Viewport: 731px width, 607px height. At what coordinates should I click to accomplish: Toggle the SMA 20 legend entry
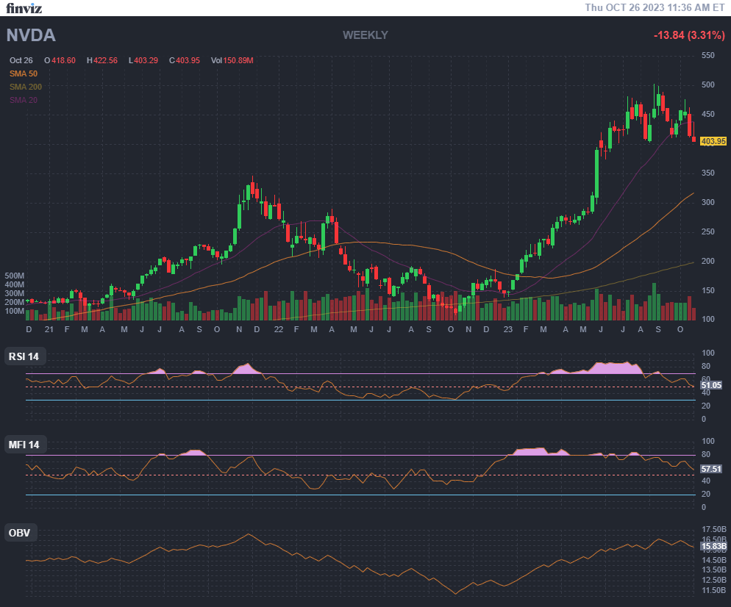point(24,100)
